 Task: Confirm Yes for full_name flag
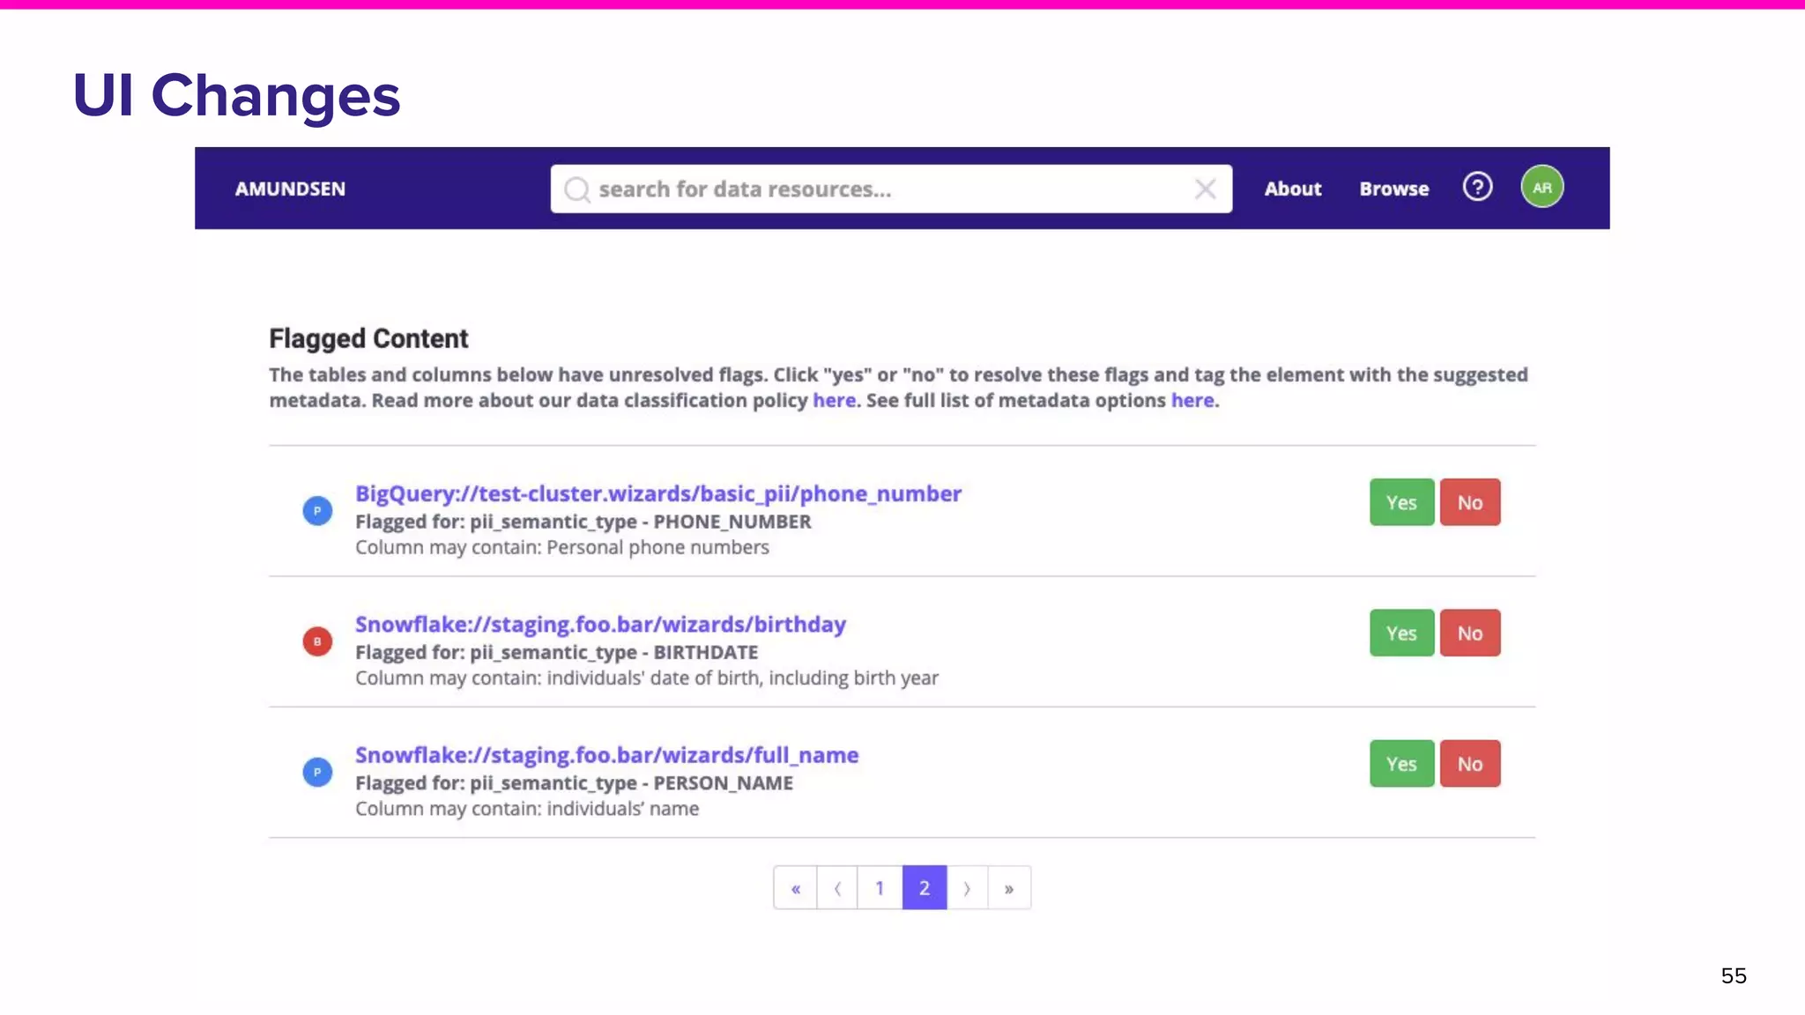(1401, 764)
